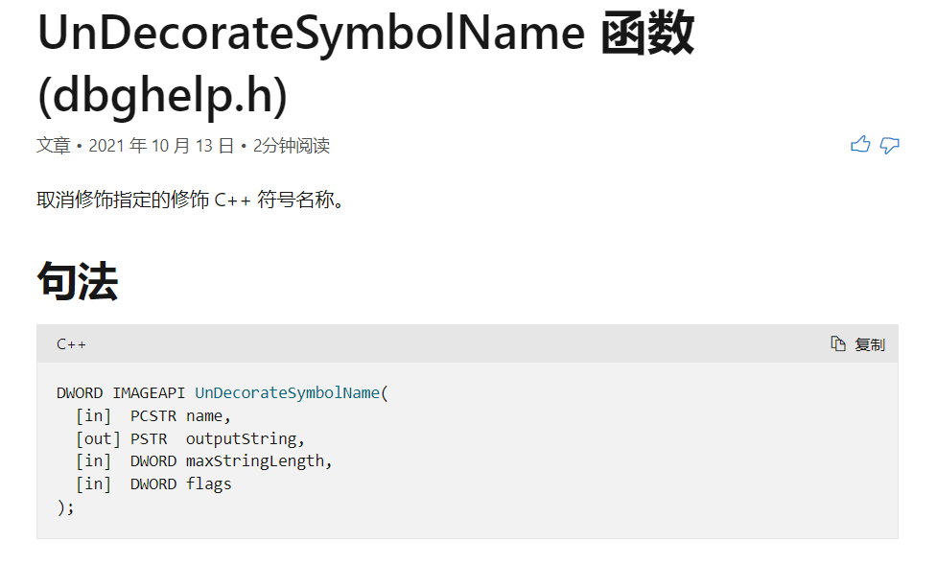The image size is (937, 566).
Task: Click the copy code icon
Action: [839, 344]
